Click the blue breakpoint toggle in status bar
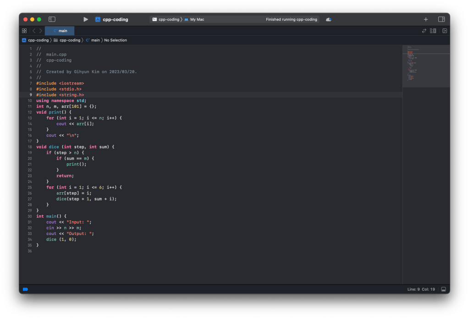This screenshot has height=319, width=469. click(x=25, y=289)
